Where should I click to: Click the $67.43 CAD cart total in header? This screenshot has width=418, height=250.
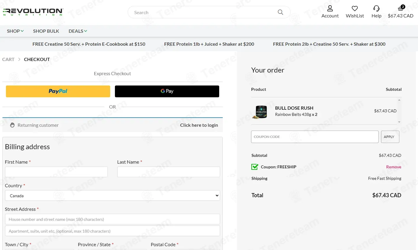(x=401, y=16)
